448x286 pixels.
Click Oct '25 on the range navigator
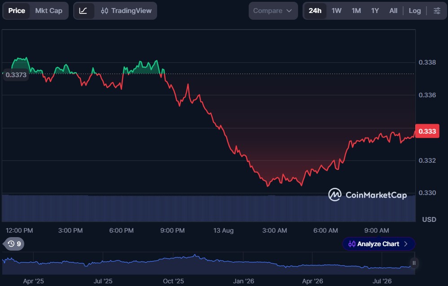pos(173,281)
